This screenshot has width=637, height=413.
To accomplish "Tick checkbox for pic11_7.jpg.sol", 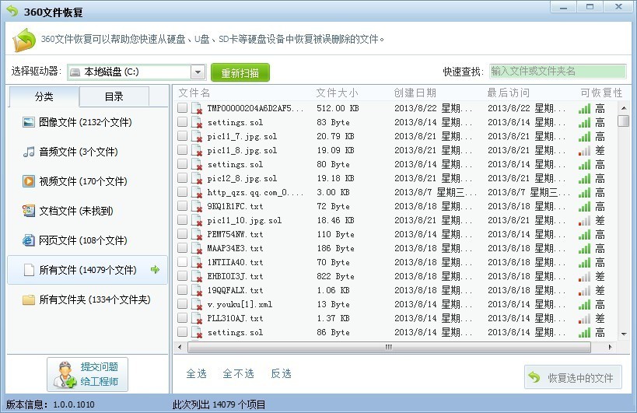I will [183, 135].
